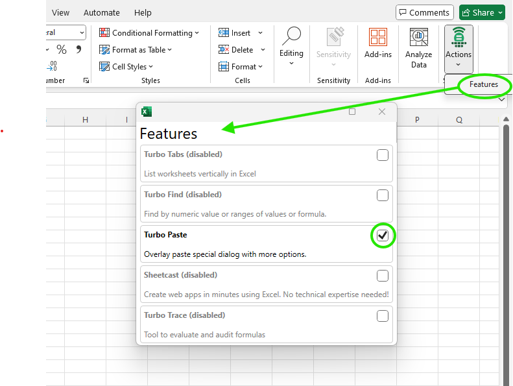Expand the Editing group chevron
This screenshot has height=386, width=513.
coord(291,64)
